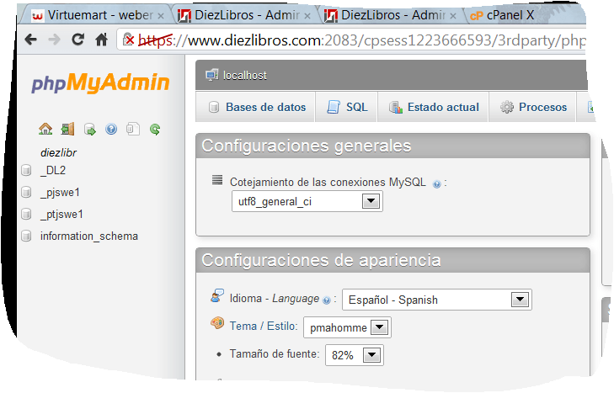Click the Tema / Estilo link

264,326
